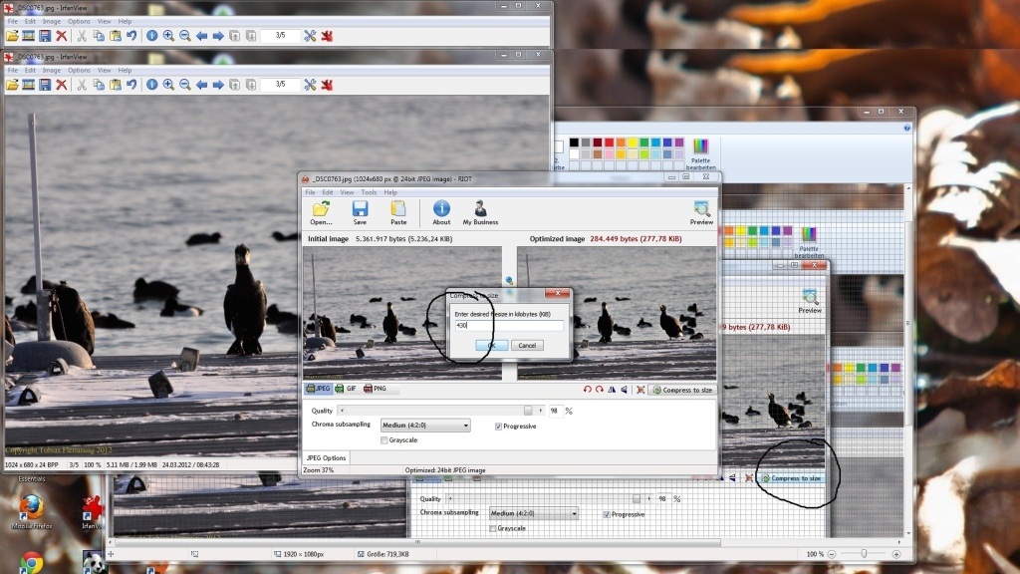This screenshot has width=1020, height=574.
Task: Flip the image horizontally in RIOT
Action: (612, 390)
